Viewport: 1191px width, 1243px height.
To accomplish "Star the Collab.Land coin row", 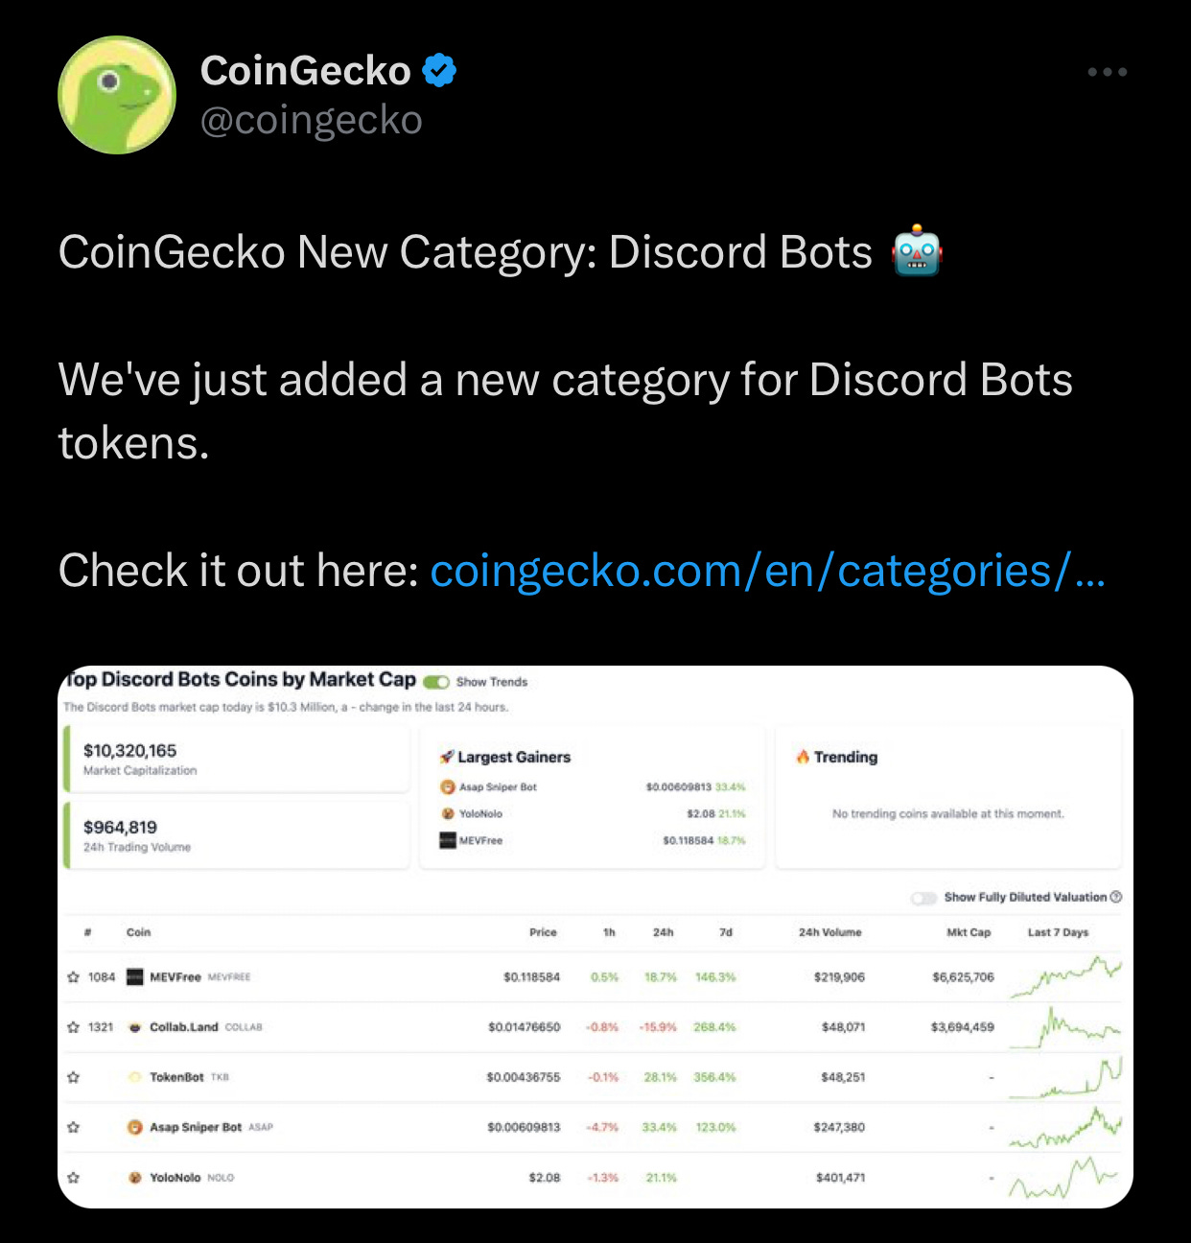I will [x=73, y=1027].
